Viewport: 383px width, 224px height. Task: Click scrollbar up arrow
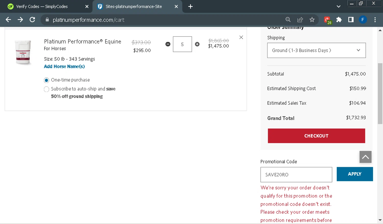380,30
